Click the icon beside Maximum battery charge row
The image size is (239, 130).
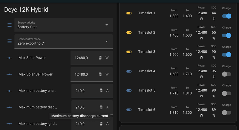pyautogui.click(x=9, y=91)
